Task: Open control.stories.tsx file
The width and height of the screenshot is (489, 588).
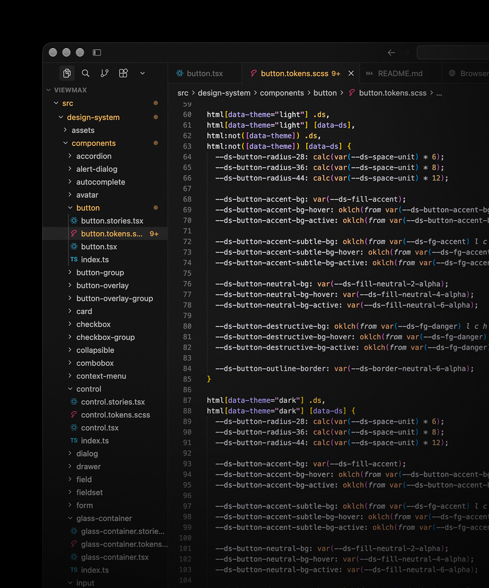Action: (x=113, y=402)
